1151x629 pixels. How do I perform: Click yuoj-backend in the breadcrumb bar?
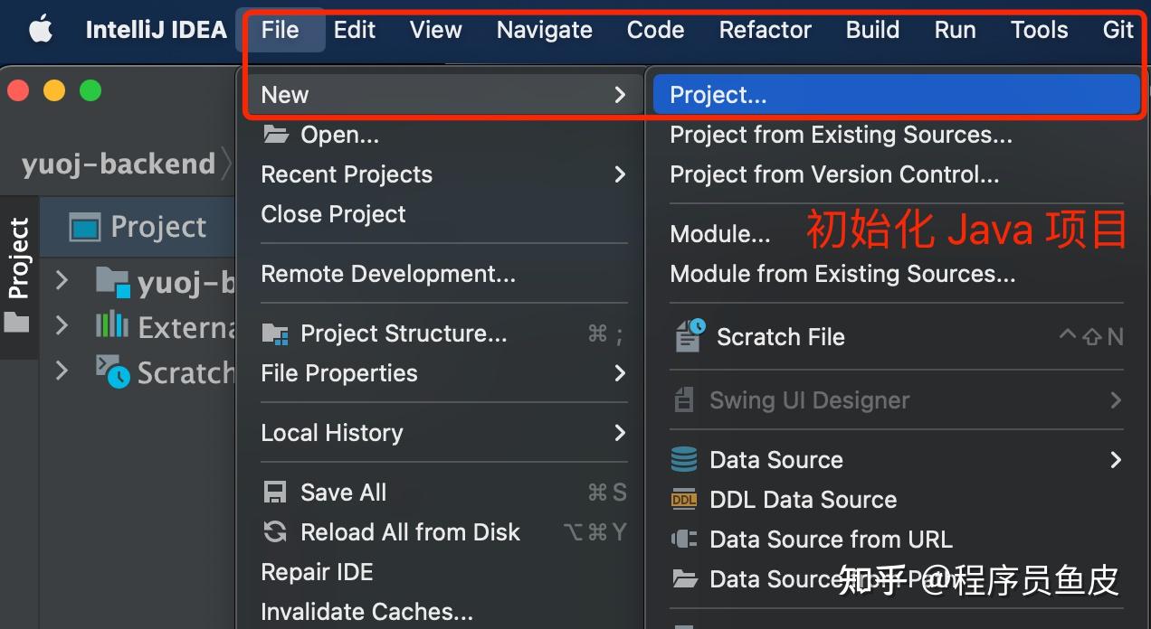(x=118, y=164)
